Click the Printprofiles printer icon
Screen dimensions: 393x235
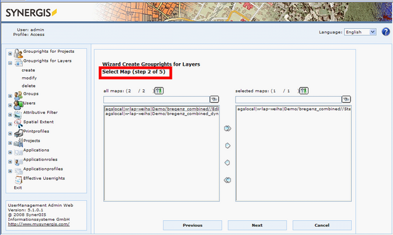[18, 133]
